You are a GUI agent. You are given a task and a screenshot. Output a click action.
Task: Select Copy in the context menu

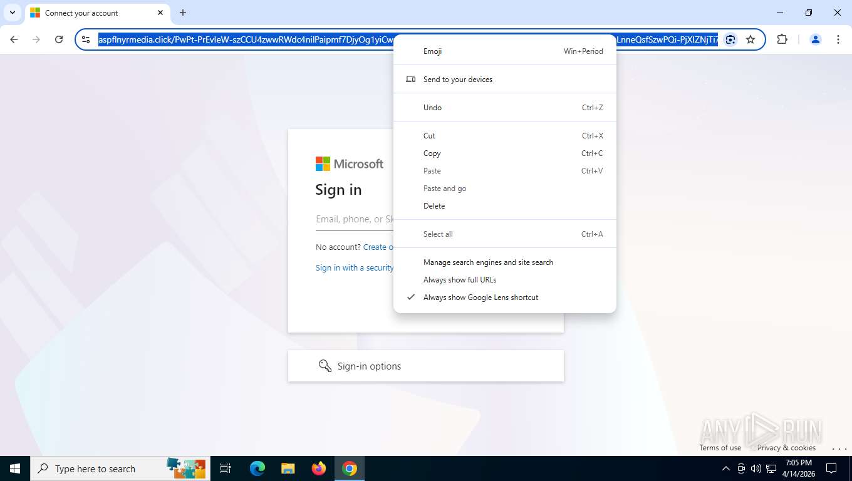[505, 153]
